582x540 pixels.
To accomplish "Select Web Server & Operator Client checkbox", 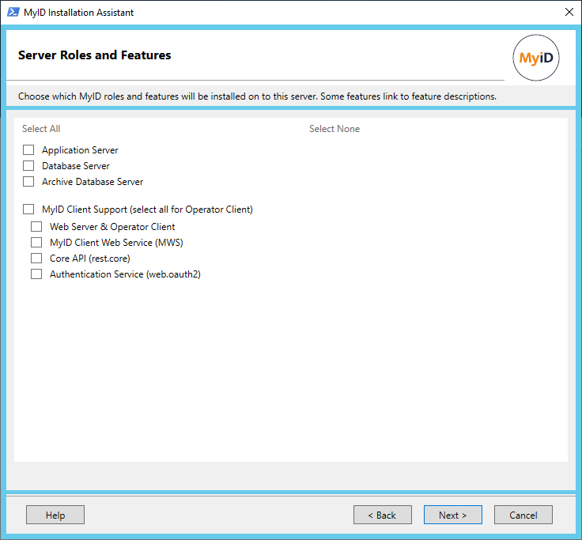I will (36, 226).
